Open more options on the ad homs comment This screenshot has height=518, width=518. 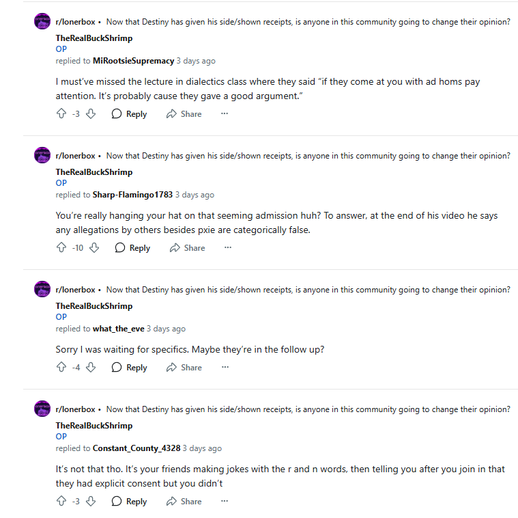(x=225, y=113)
